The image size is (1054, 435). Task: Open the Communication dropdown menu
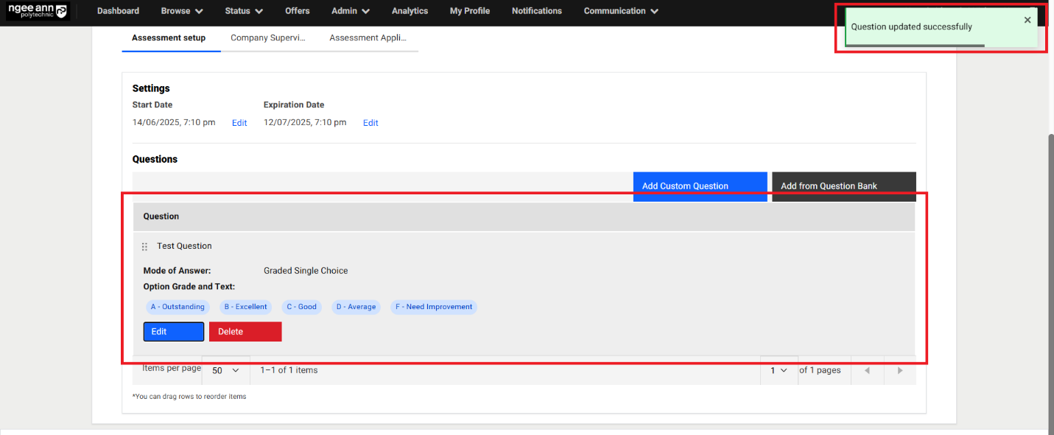point(621,11)
